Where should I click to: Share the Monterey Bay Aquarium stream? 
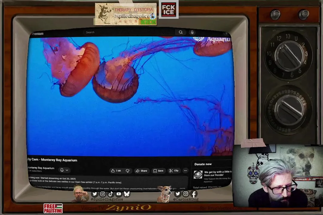point(141,171)
